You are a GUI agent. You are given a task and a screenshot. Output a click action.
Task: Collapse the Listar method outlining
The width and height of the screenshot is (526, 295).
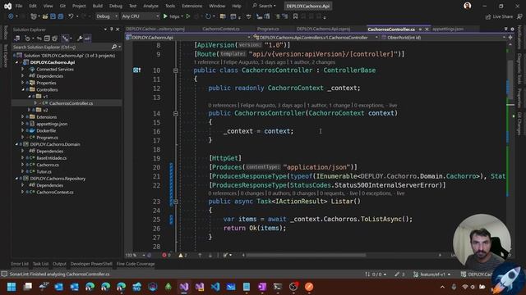175,202
